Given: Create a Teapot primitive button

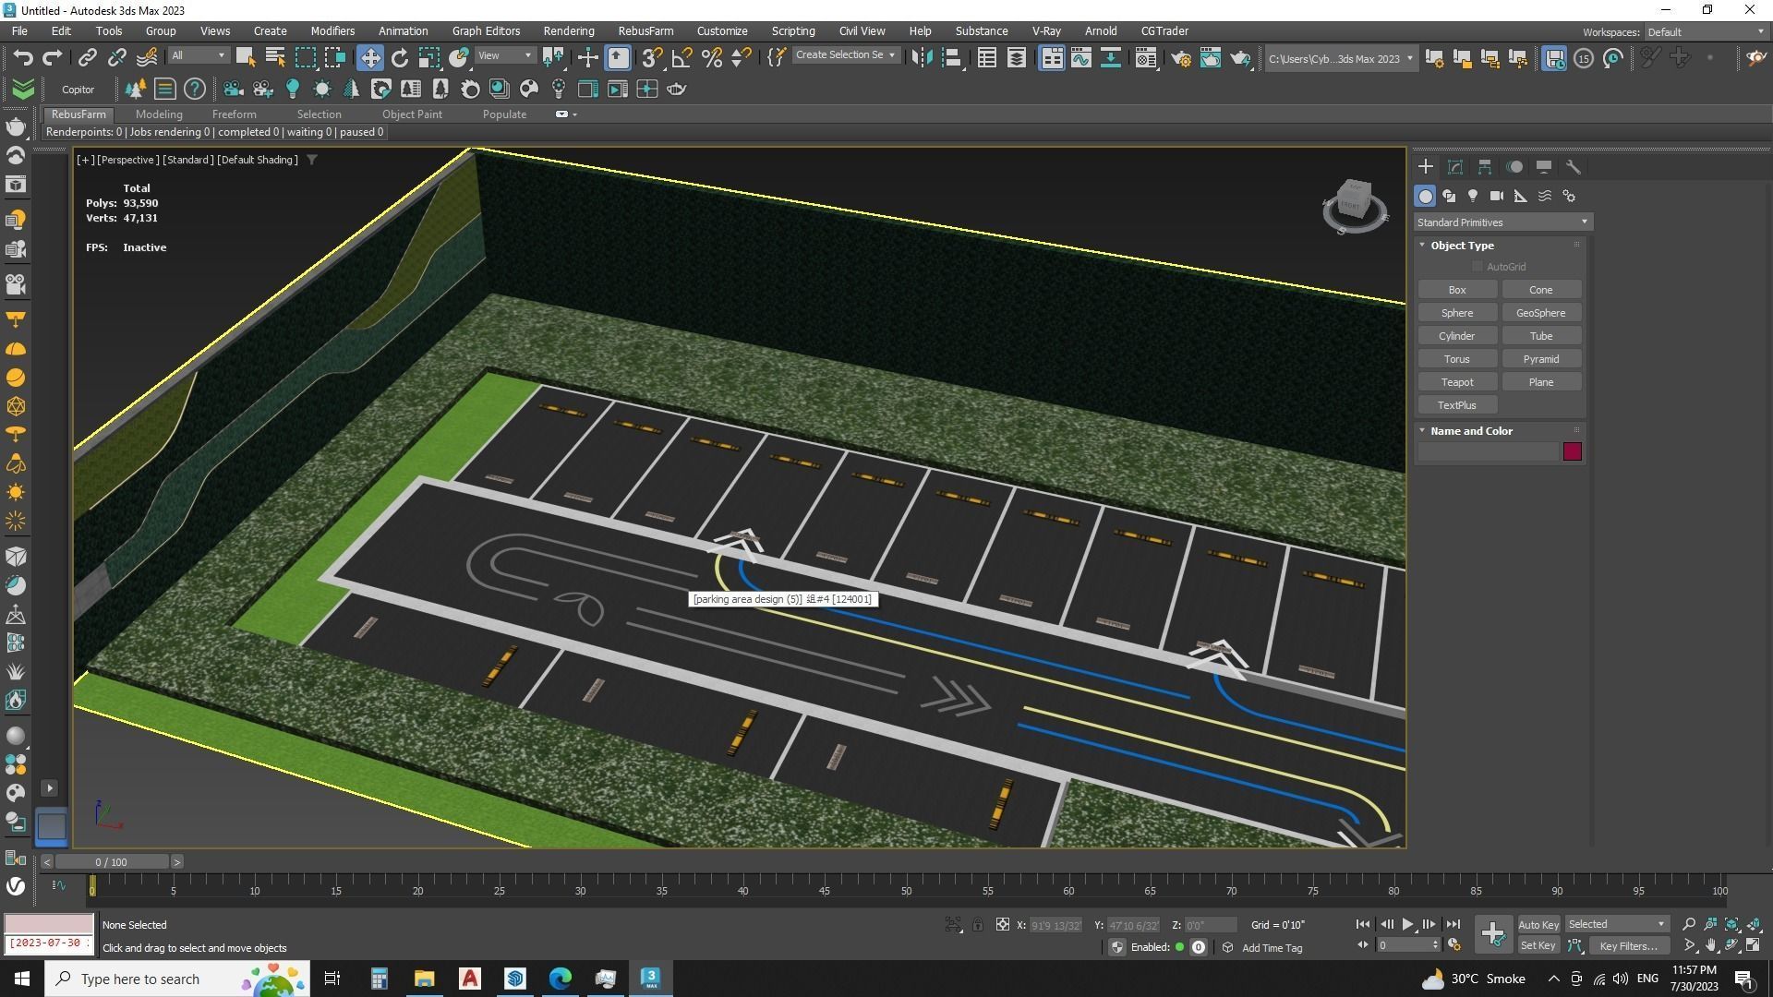Looking at the screenshot, I should [1456, 382].
